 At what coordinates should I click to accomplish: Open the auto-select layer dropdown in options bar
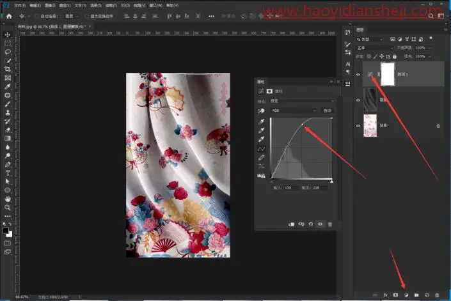71,17
